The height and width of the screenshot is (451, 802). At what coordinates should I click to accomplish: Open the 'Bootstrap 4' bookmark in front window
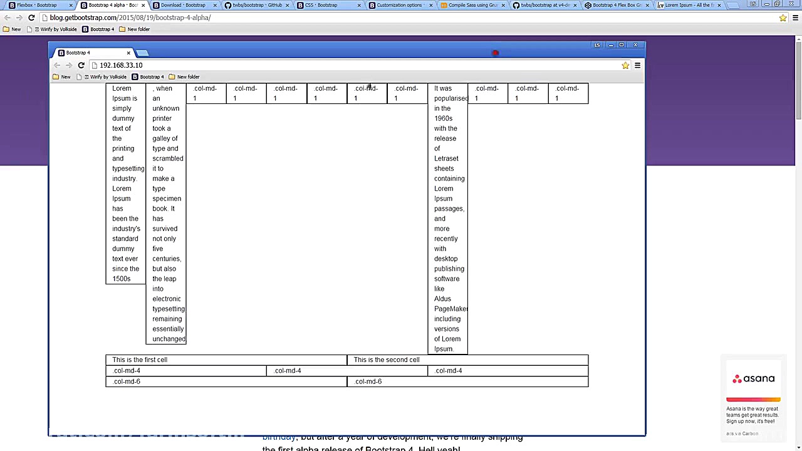click(148, 77)
